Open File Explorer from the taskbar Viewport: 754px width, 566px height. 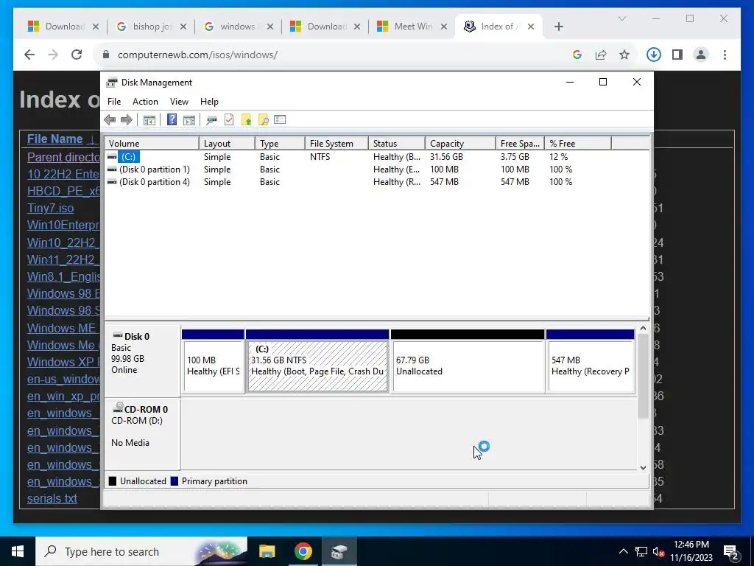[267, 551]
